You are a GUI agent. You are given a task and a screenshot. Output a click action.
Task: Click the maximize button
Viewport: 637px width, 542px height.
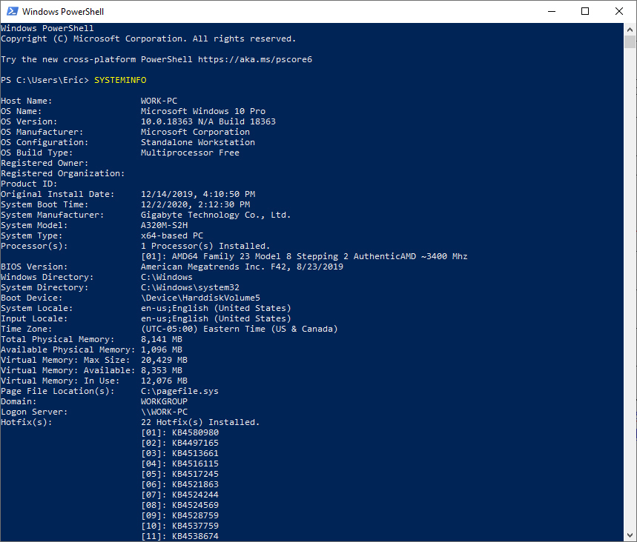[585, 11]
